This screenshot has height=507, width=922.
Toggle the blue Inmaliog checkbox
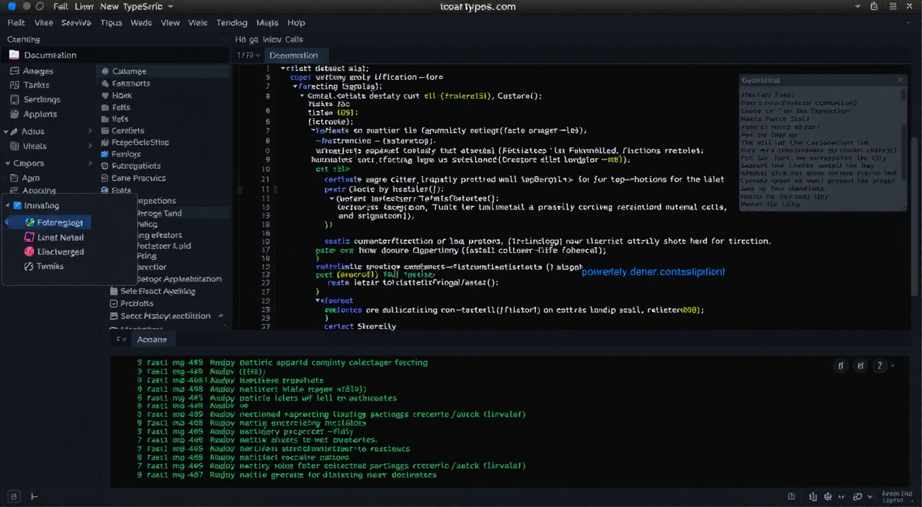18,206
